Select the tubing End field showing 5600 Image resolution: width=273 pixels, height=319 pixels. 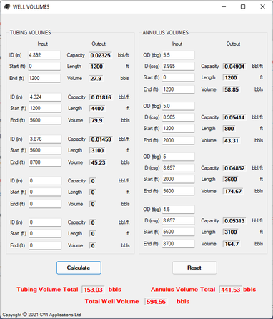point(45,120)
